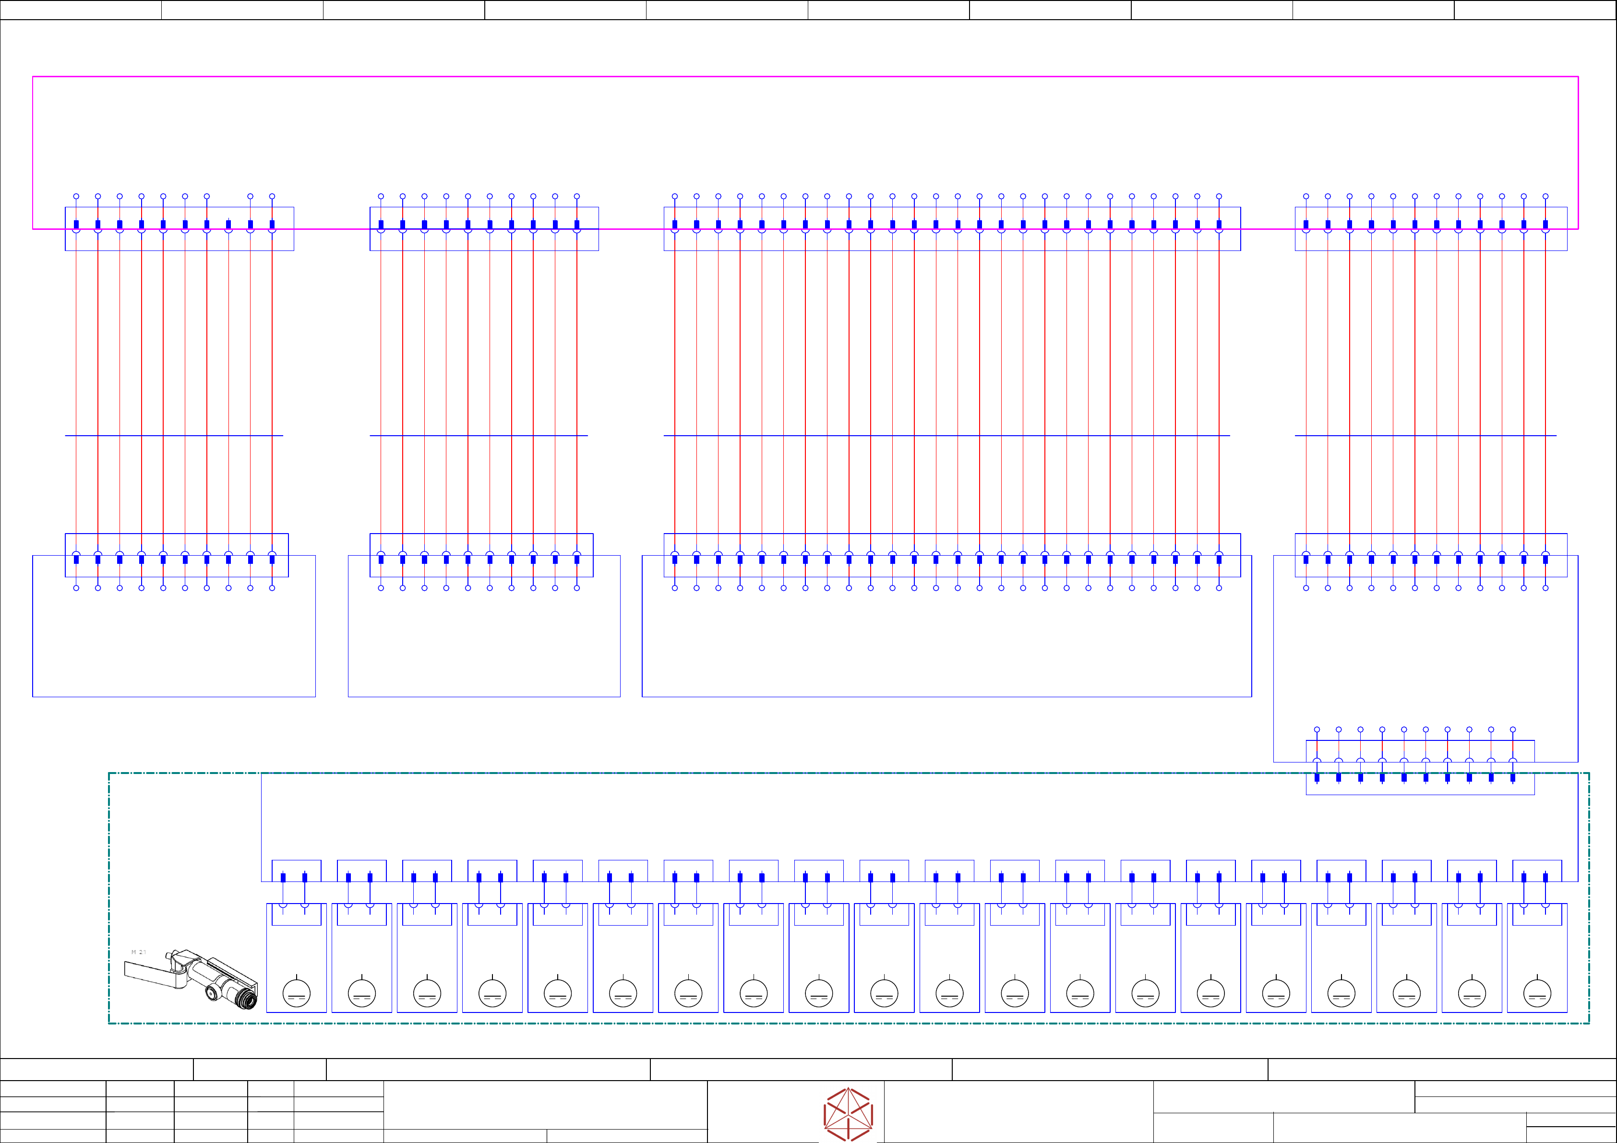Select the top-right terminal circle of rightmost upper connector
The height and width of the screenshot is (1143, 1617).
tap(1545, 196)
